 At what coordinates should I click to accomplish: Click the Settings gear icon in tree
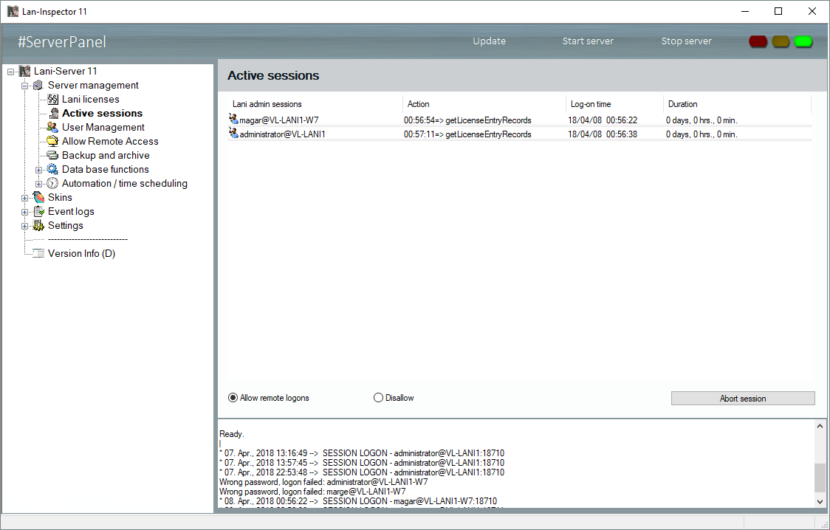(39, 226)
